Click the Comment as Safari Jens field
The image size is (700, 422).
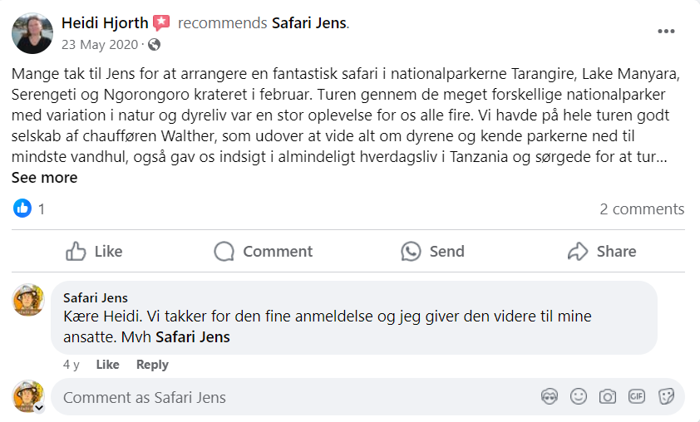[291, 397]
